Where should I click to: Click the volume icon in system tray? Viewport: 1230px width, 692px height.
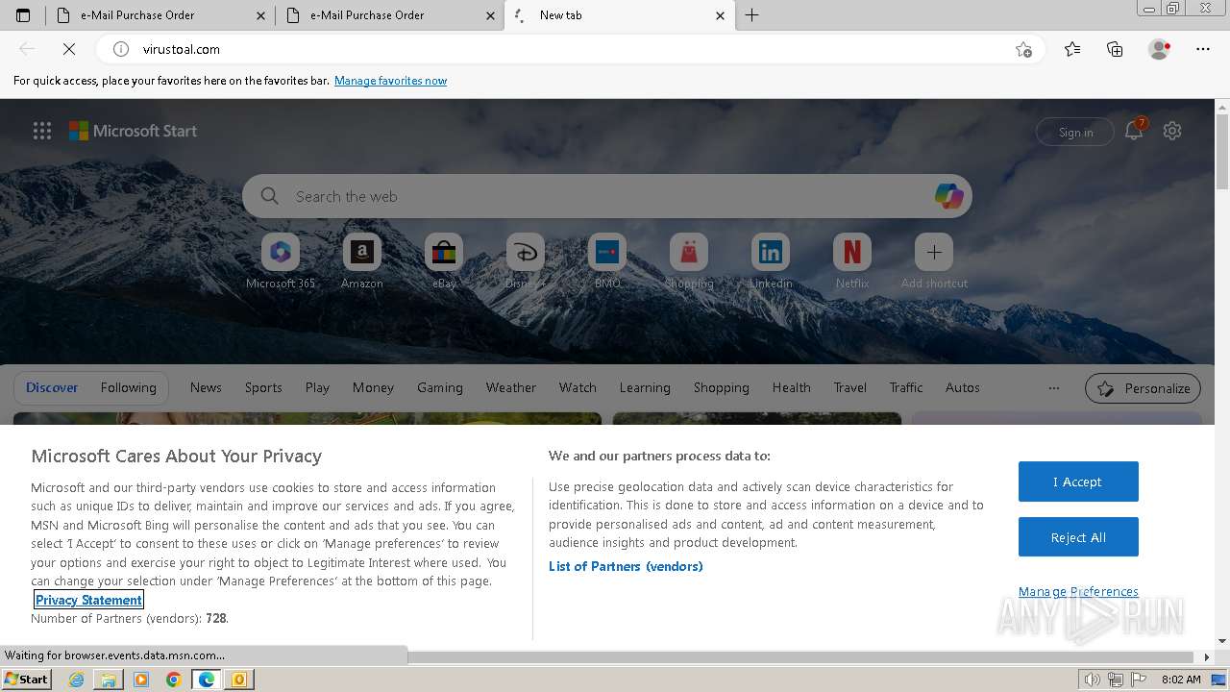(1093, 680)
